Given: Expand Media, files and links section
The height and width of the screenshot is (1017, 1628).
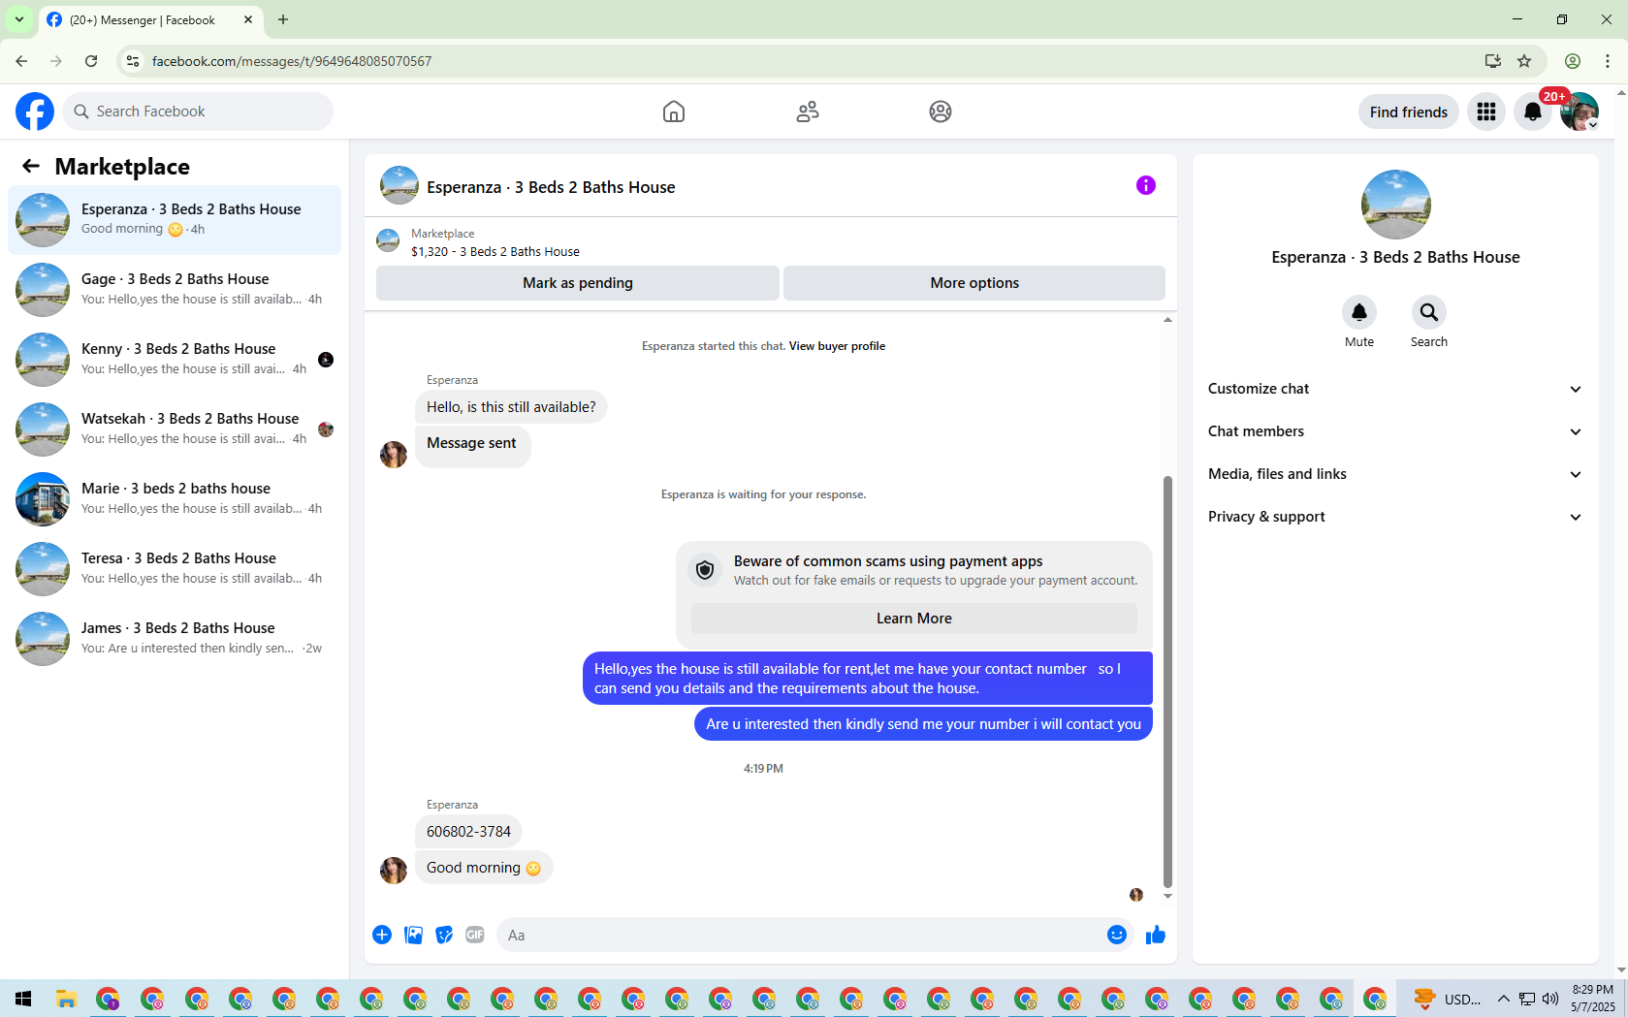Looking at the screenshot, I should point(1395,474).
